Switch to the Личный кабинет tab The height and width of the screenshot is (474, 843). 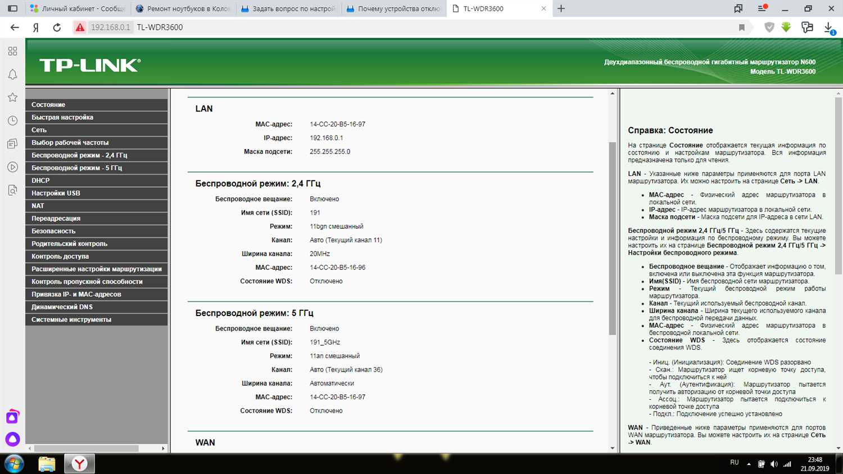[x=78, y=8]
